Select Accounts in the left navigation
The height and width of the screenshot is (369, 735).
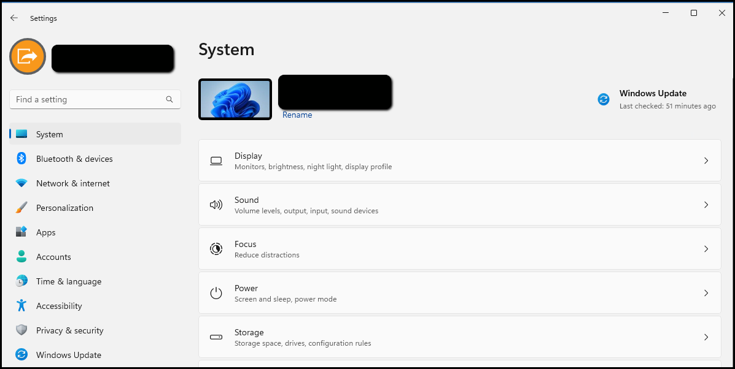53,257
